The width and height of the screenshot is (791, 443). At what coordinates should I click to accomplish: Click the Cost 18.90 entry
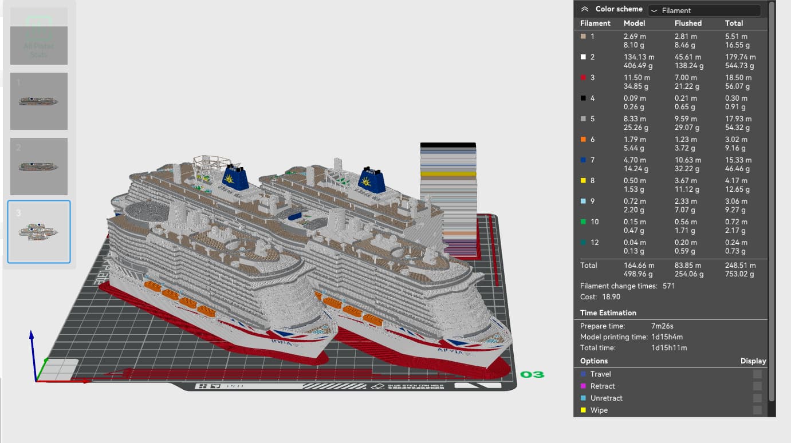(600, 296)
